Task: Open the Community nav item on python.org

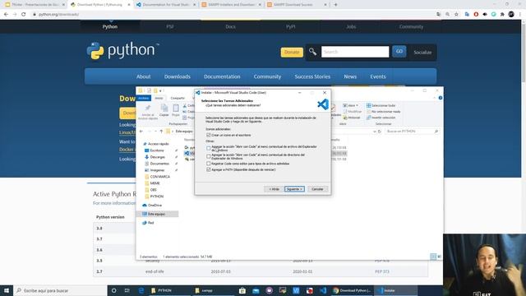Action: pyautogui.click(x=267, y=76)
